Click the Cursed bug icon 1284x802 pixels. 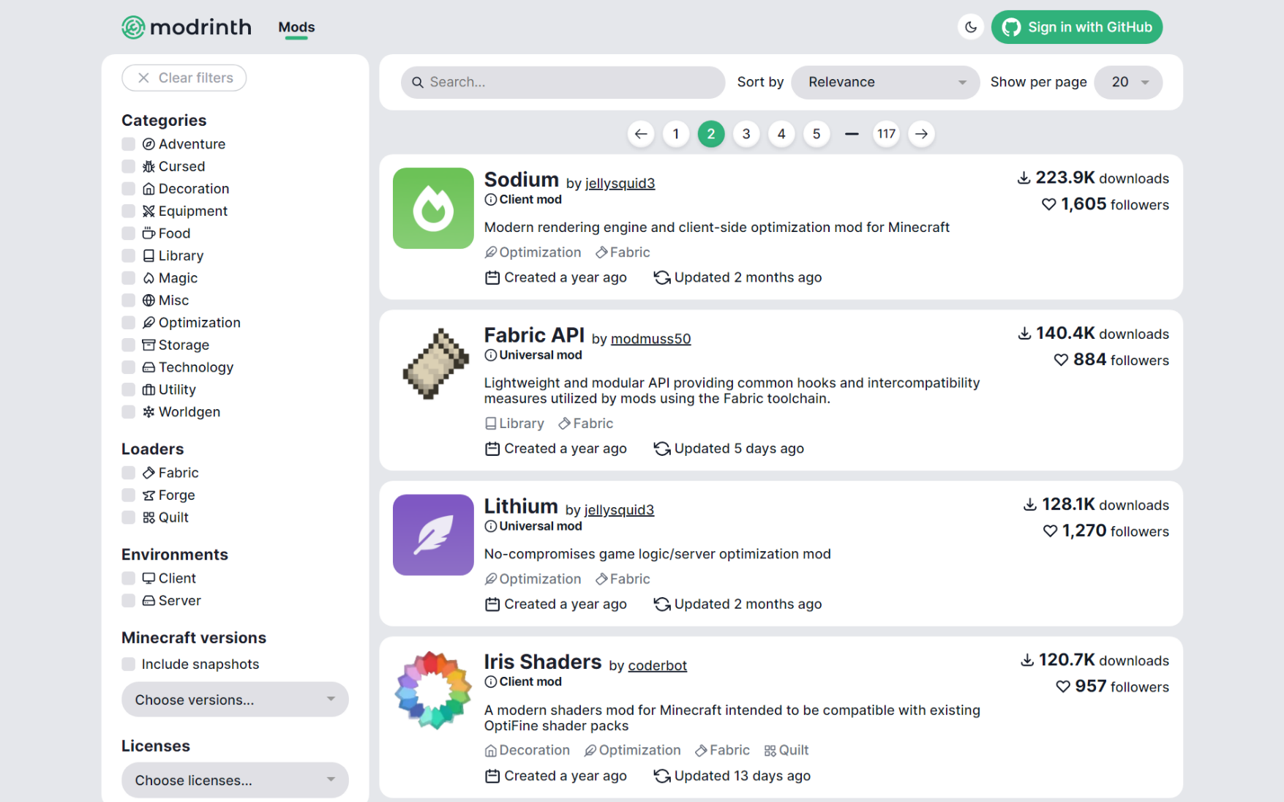click(149, 167)
